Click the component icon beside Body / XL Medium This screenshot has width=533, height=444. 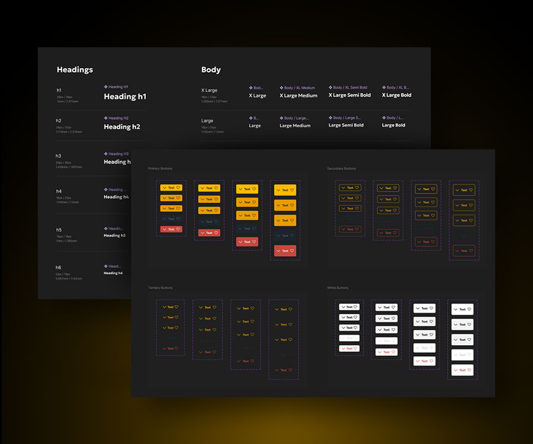pyautogui.click(x=281, y=88)
